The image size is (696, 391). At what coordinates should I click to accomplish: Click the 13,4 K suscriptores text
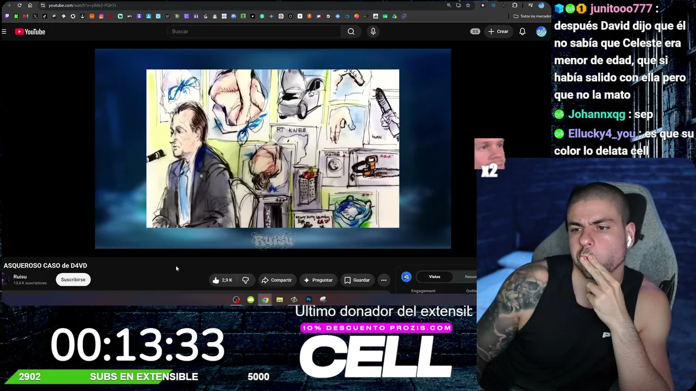pyautogui.click(x=30, y=283)
